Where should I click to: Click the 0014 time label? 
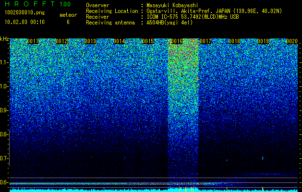(119, 41)
